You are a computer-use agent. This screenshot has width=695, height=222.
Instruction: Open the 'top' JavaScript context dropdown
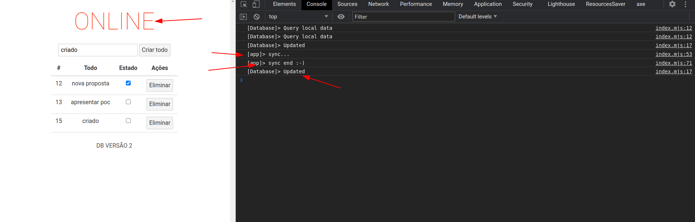298,17
